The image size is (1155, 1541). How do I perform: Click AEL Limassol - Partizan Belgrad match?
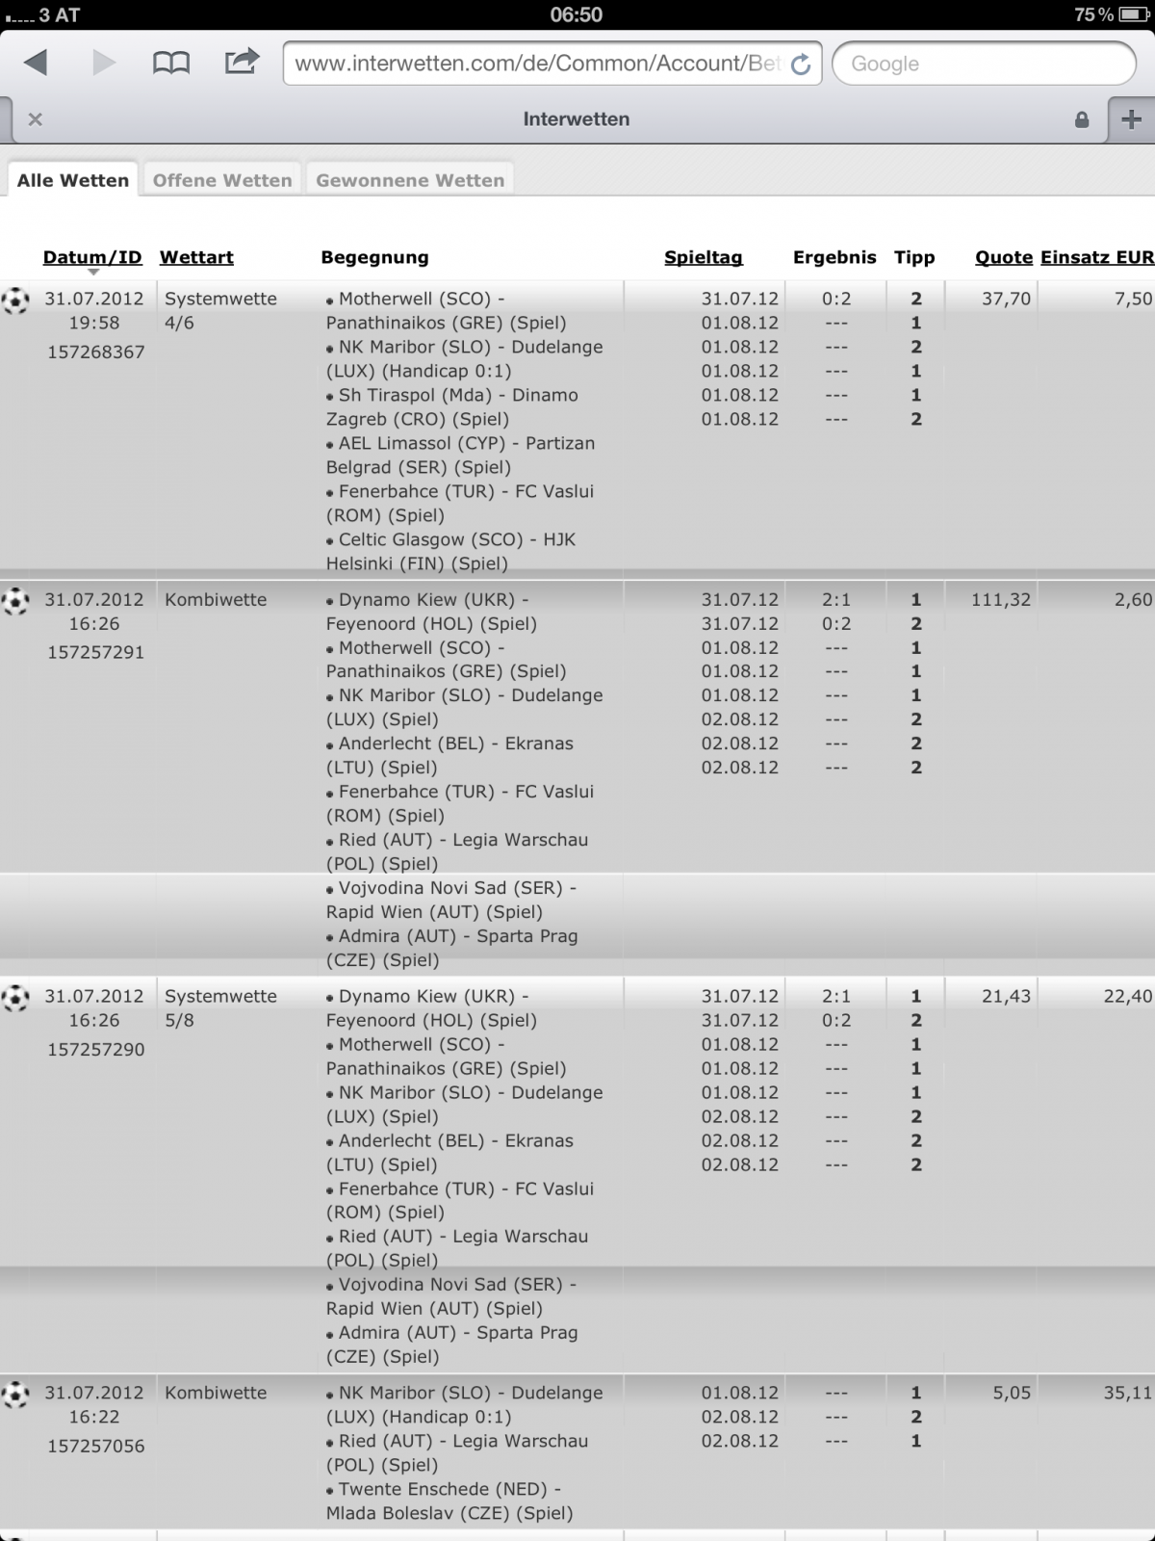point(460,456)
